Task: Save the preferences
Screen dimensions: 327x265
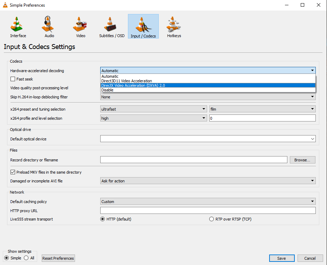Action: (x=282, y=258)
